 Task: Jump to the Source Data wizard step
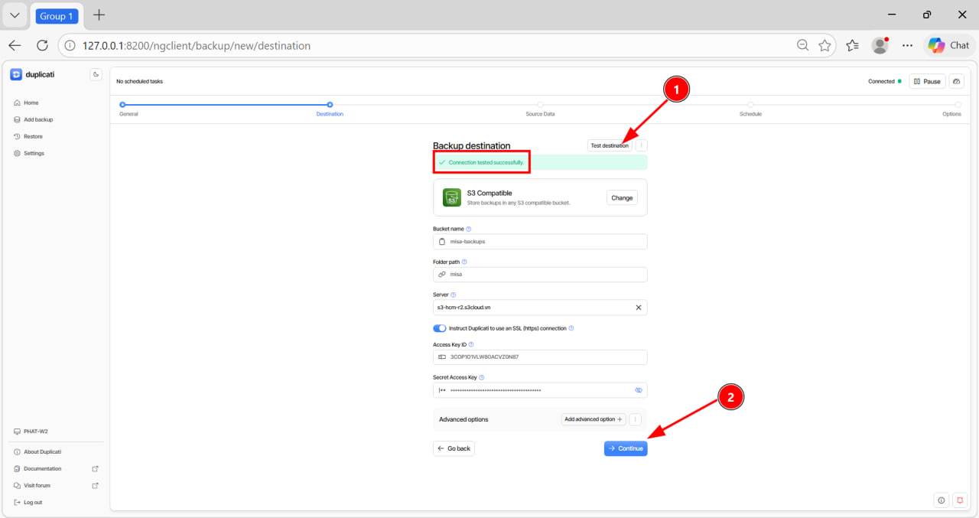click(540, 105)
